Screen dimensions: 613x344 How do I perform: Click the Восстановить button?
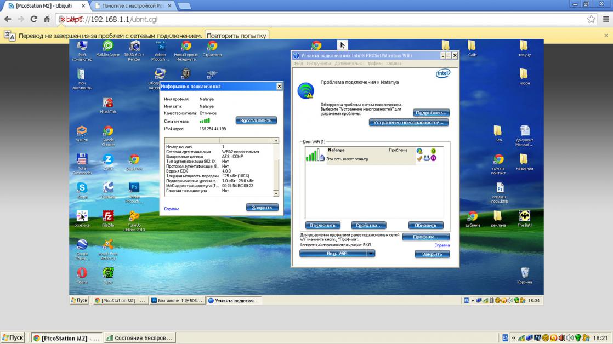click(256, 121)
